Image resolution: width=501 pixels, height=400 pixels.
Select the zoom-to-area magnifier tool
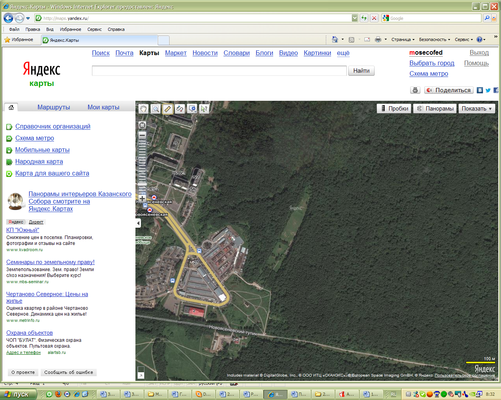click(x=155, y=109)
